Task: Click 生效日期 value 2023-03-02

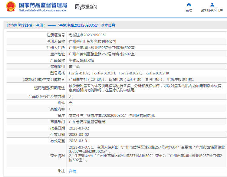Action: 79,135
